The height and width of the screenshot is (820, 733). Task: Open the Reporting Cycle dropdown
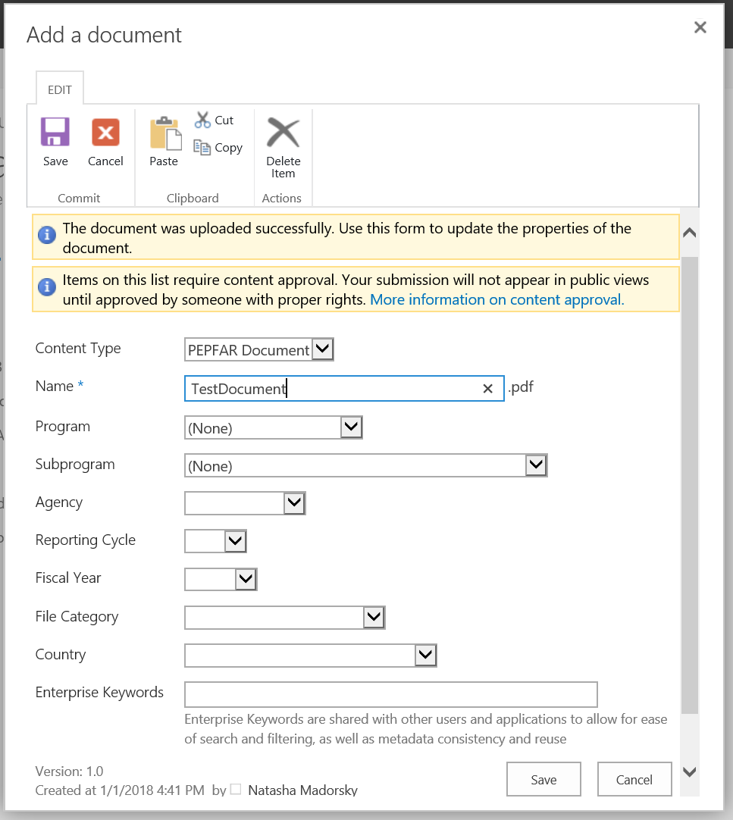click(x=215, y=541)
